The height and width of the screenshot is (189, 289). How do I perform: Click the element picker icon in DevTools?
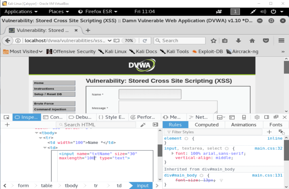(6, 117)
